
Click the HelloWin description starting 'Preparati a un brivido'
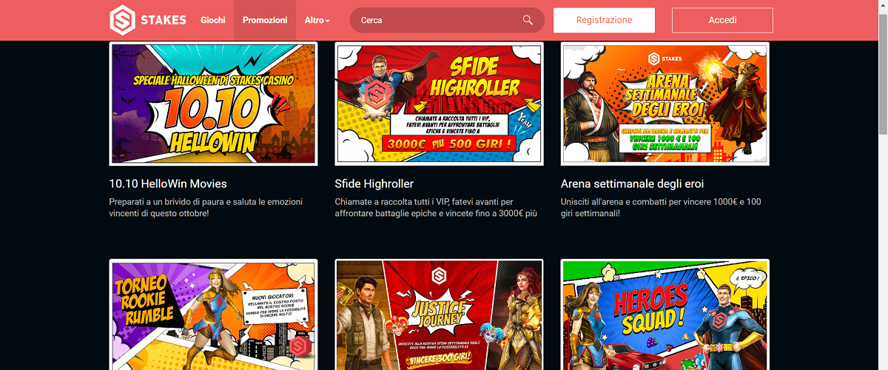[x=205, y=207]
